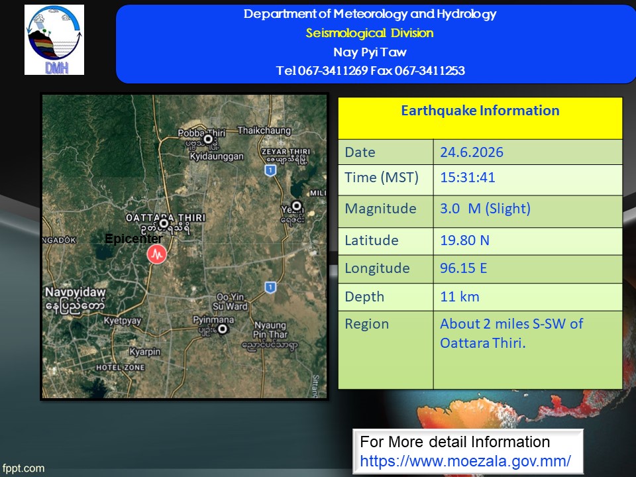Click the latitude value 19.80 N
Image resolution: width=636 pixels, height=477 pixels.
(465, 240)
